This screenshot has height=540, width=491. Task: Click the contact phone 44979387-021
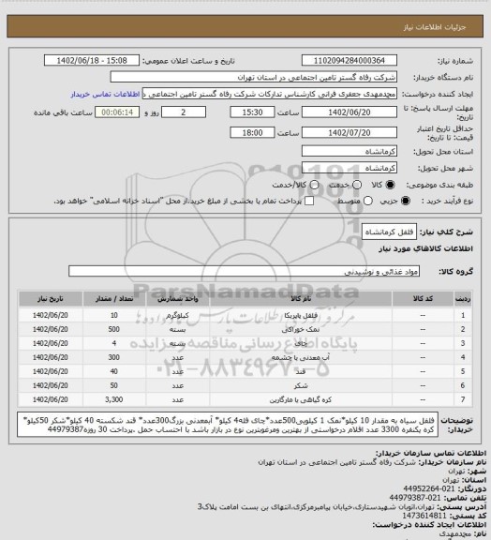coord(416,498)
